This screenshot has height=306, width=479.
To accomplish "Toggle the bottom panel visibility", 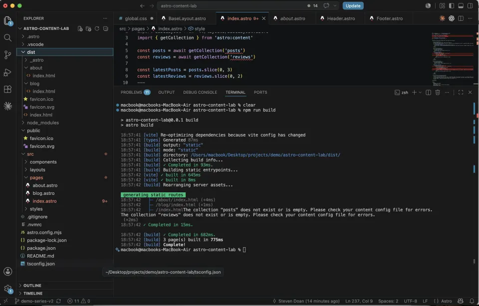I will [461, 6].
